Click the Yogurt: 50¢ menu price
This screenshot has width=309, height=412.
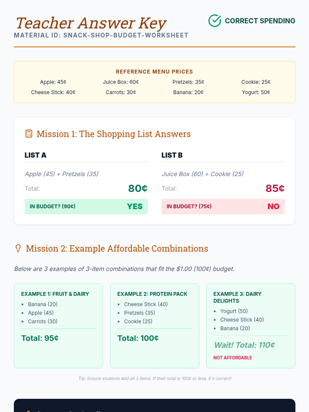(x=256, y=92)
